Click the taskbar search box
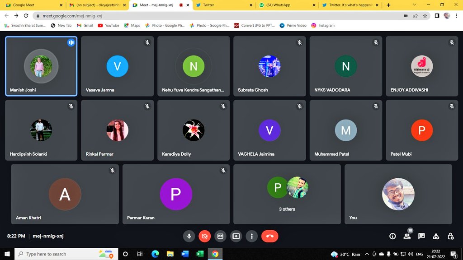463x260 pixels. 66,254
